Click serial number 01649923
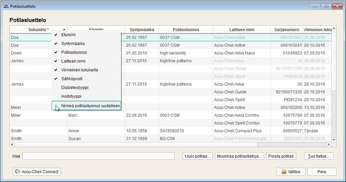 click(292, 53)
